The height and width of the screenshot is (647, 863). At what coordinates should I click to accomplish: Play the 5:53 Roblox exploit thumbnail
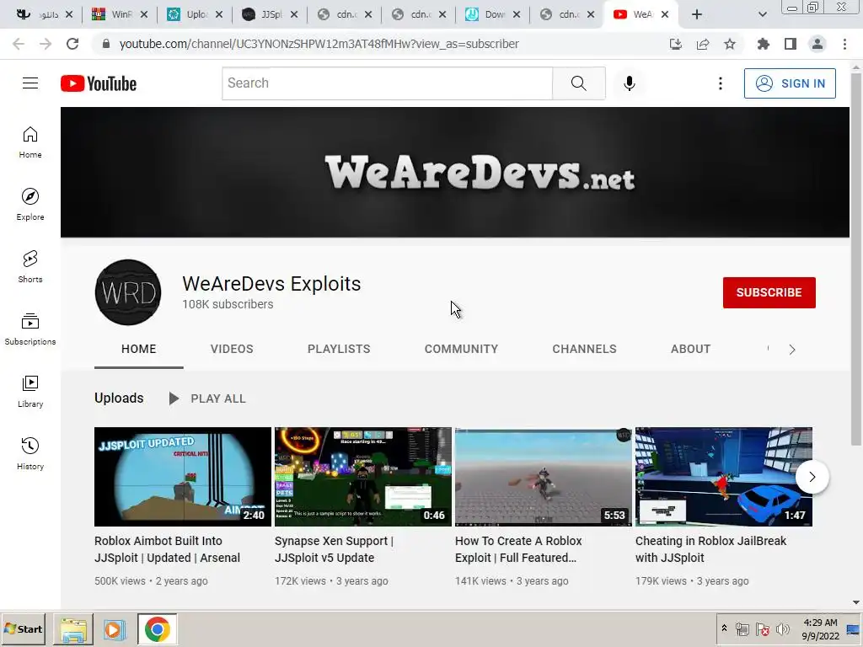click(544, 477)
